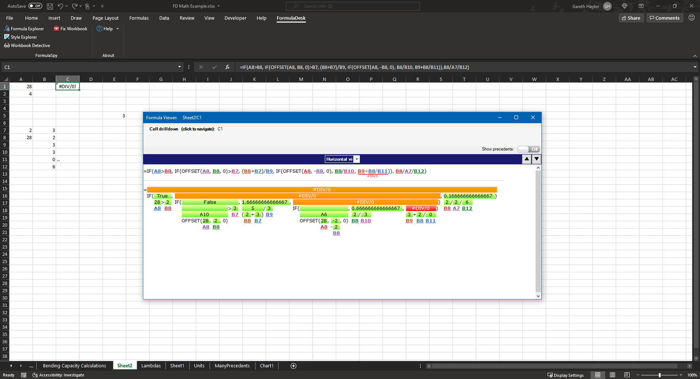Open the Name Box dropdown arrow
The width and height of the screenshot is (700, 379).
179,67
